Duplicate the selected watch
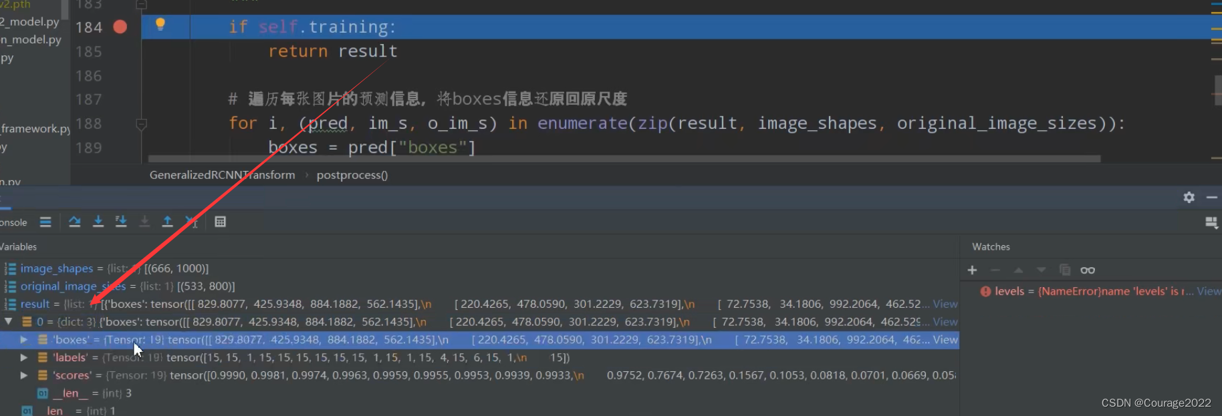This screenshot has height=416, width=1222. coord(1065,270)
